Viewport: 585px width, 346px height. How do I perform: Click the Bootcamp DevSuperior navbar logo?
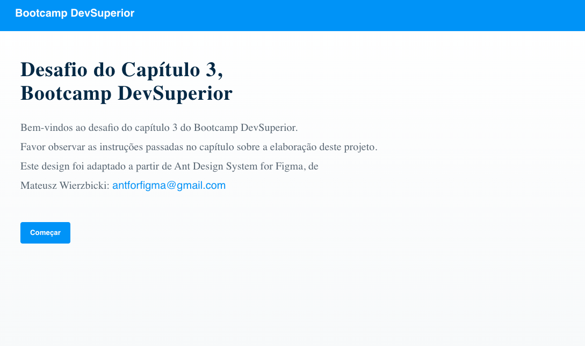[x=75, y=13]
